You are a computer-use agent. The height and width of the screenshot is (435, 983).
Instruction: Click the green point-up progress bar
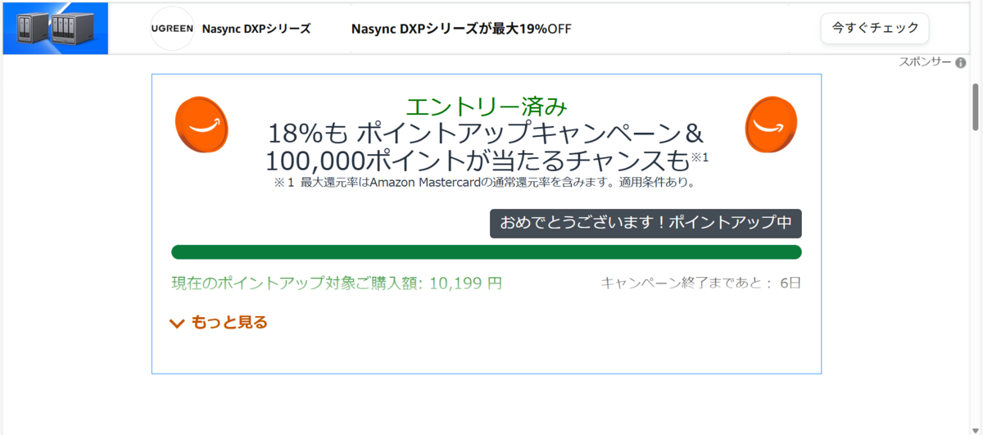click(487, 251)
